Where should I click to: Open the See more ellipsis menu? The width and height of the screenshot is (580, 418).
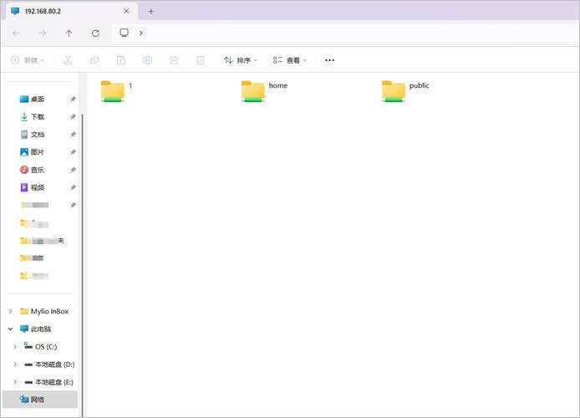[x=329, y=60]
